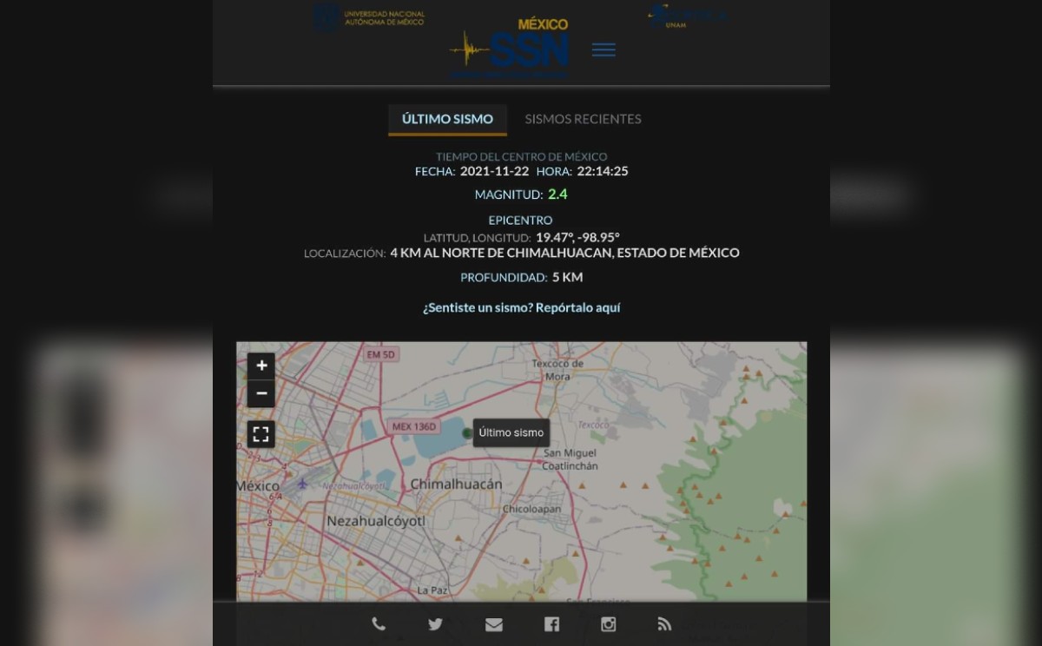This screenshot has height=646, width=1042.
Task: Open the ¿Sentiste un sismo? Repórtalo aquí link
Action: [521, 307]
